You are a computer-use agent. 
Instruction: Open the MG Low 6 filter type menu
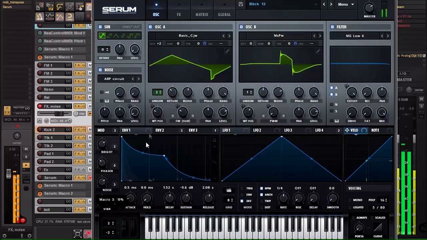(354, 36)
